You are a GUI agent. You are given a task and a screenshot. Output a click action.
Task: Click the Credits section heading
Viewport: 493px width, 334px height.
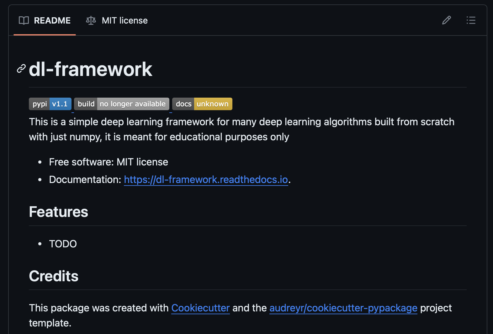tap(54, 276)
